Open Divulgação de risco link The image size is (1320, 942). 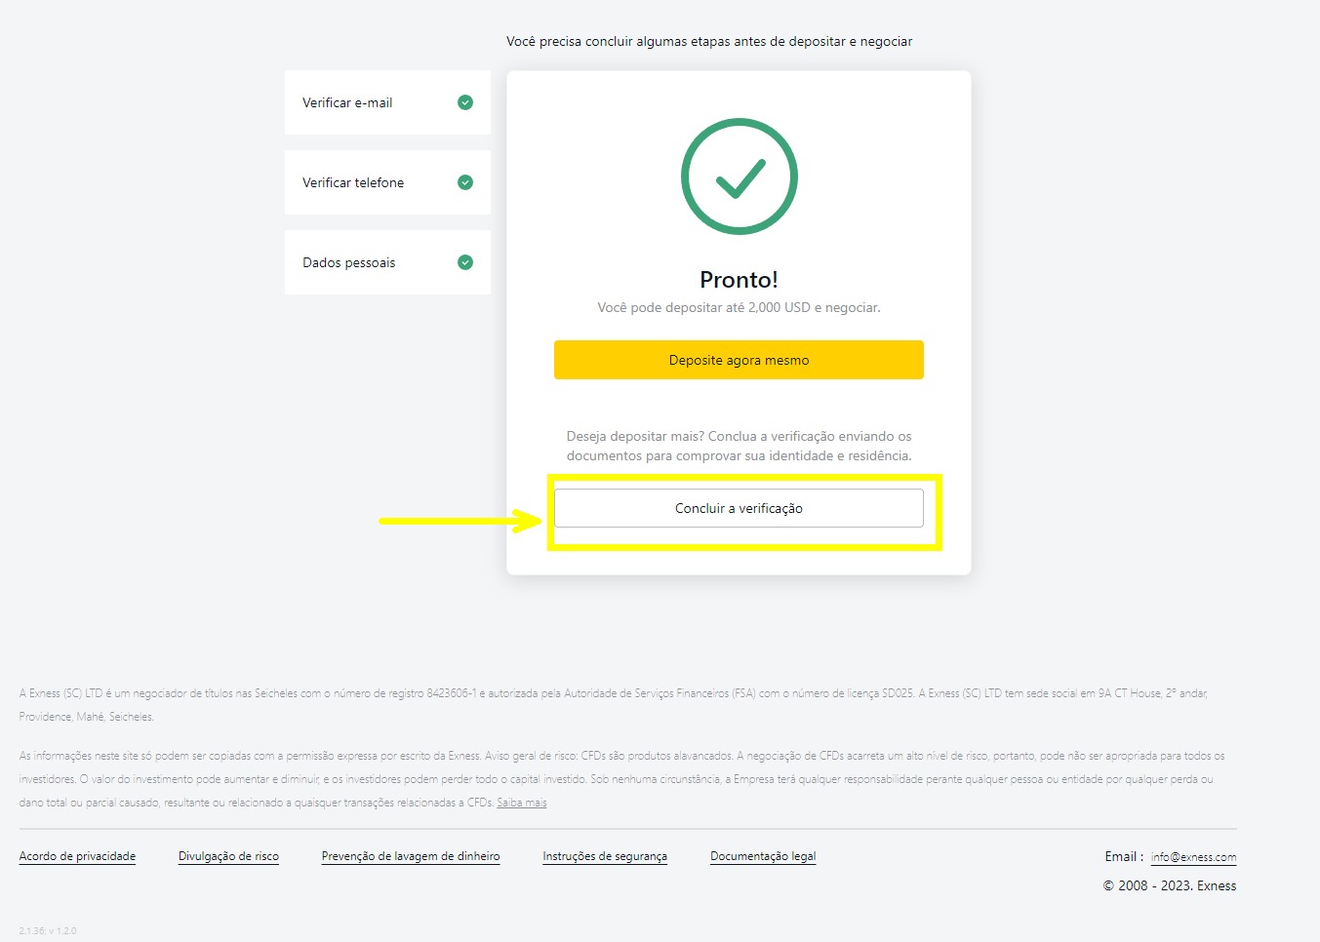coord(228,856)
